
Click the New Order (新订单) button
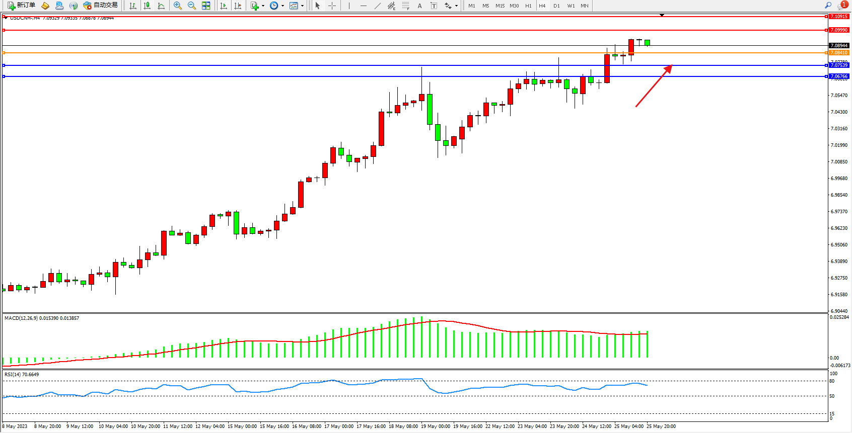coord(22,6)
